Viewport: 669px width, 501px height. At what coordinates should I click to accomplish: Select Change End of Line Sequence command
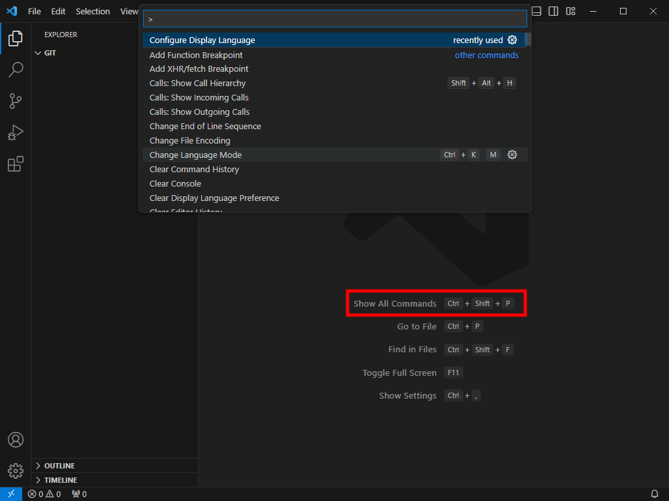coord(335,126)
